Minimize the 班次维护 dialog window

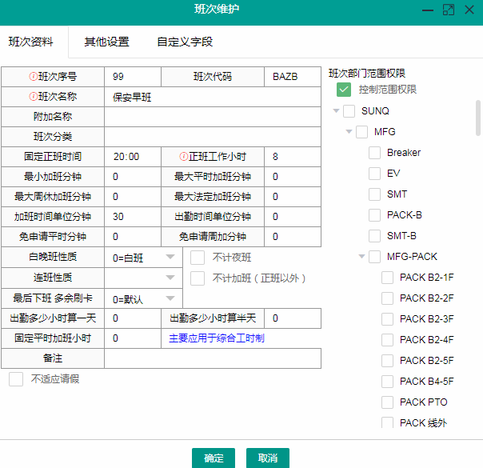click(x=428, y=10)
